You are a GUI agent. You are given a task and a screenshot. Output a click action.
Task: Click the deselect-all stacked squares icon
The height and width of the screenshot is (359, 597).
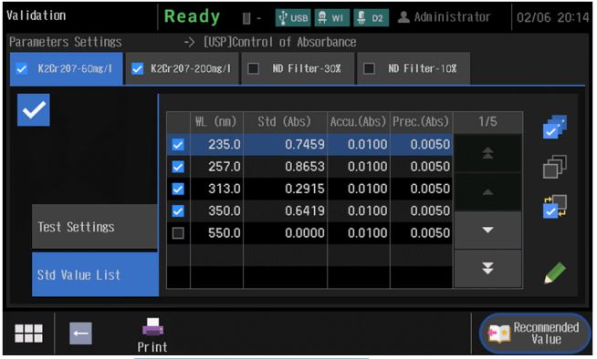pos(555,167)
